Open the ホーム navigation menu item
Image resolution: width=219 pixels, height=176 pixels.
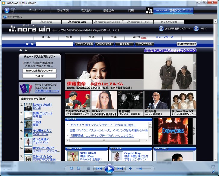(x=46, y=37)
